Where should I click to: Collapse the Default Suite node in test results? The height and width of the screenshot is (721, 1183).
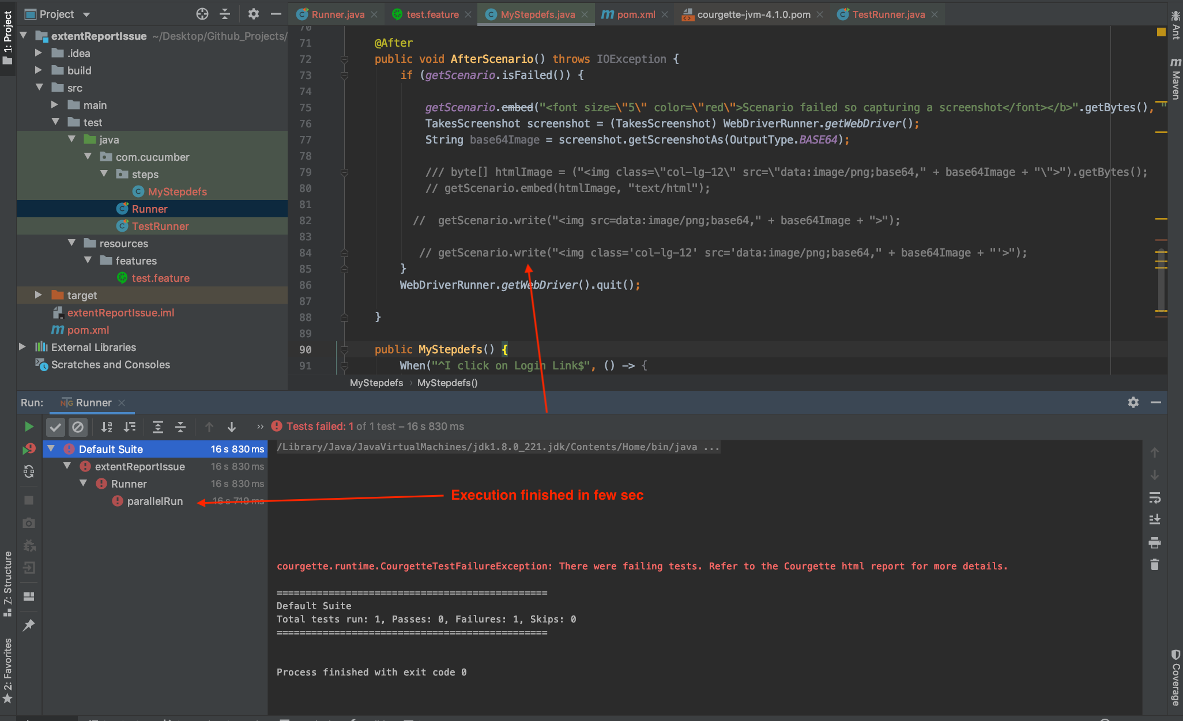tap(51, 448)
